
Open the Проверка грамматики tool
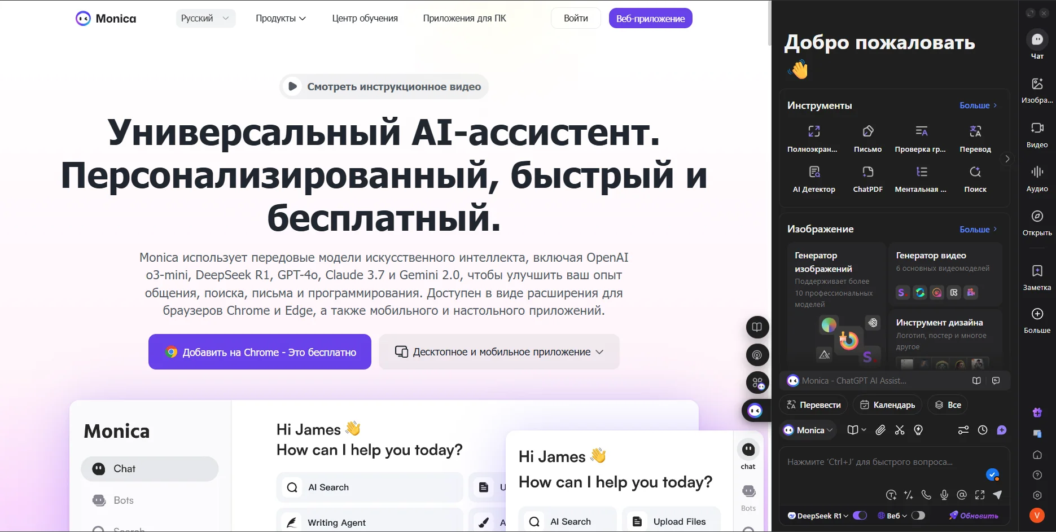(921, 139)
